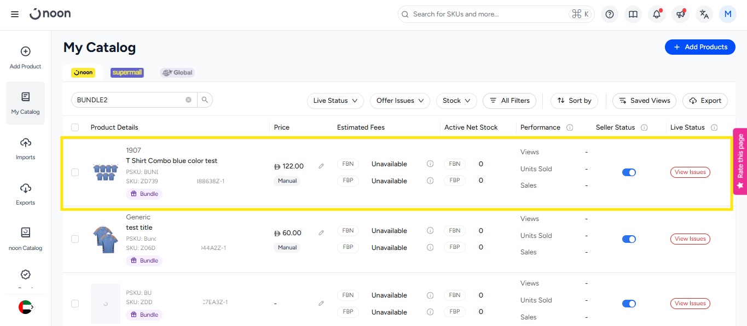Screen dimensions: 747x326
Task: Click the top search for SKUs field
Action: (487, 14)
